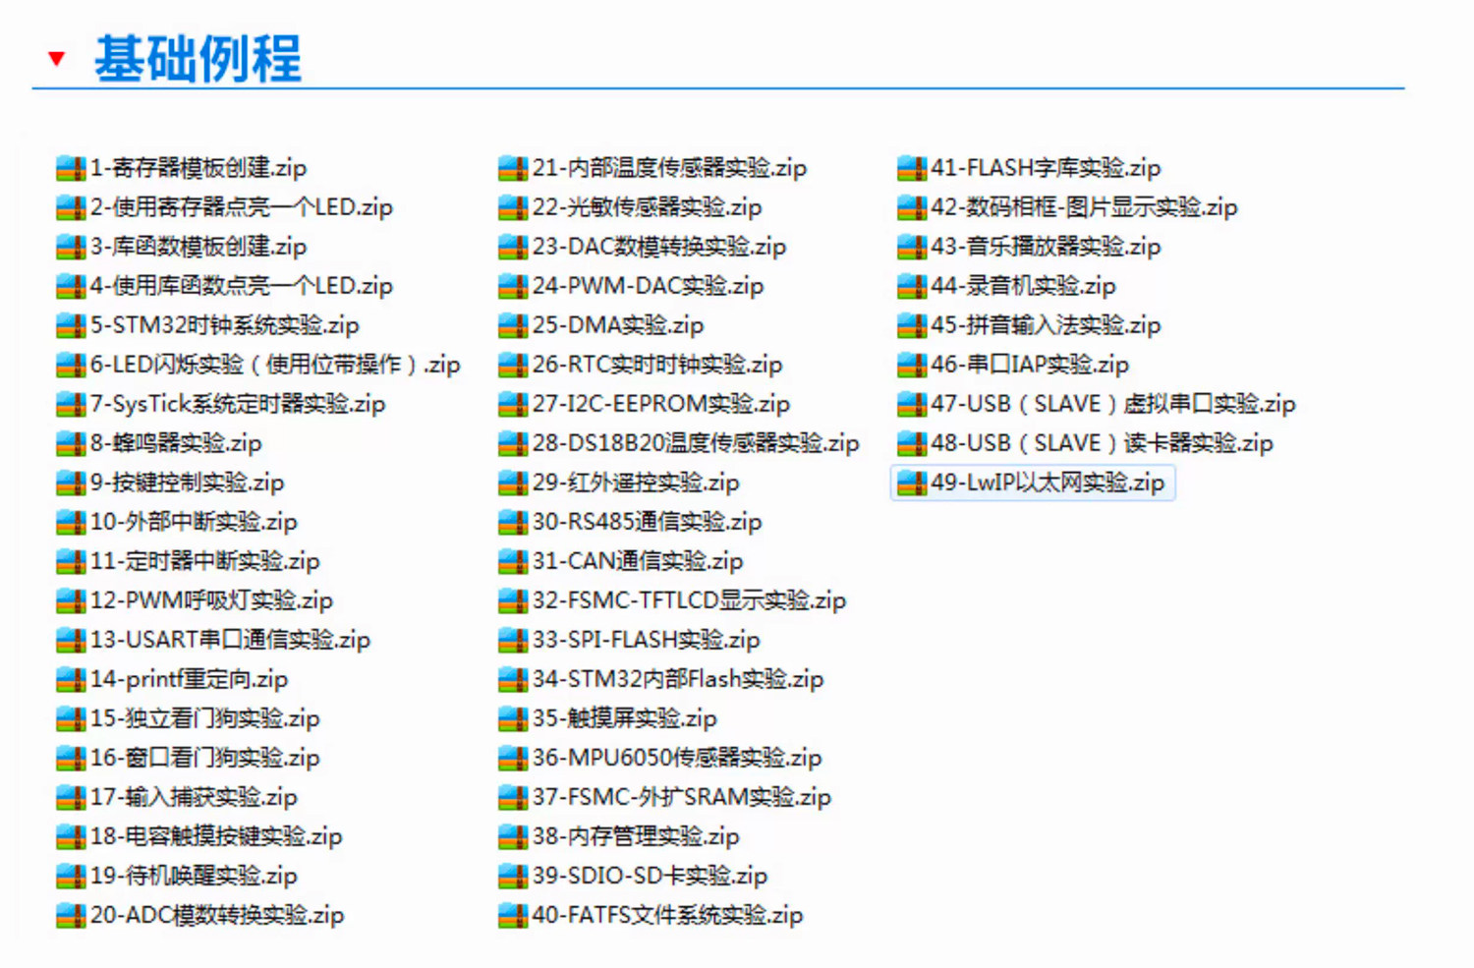
Task: Click the archive icon beside 5-STM32时钟系统实验
Action: [71, 326]
